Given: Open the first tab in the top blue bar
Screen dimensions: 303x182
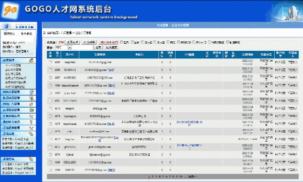Looking at the screenshot, I should click(x=162, y=25).
